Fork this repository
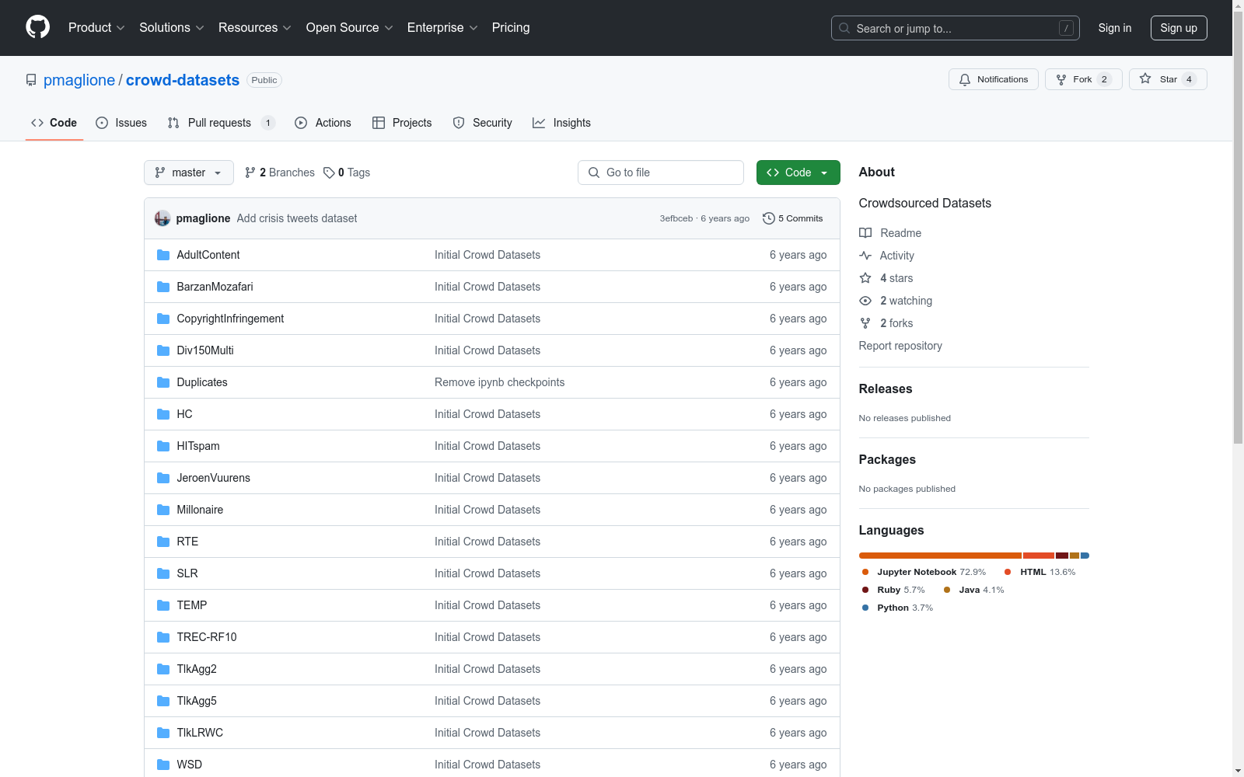Image resolution: width=1244 pixels, height=777 pixels. [x=1084, y=79]
